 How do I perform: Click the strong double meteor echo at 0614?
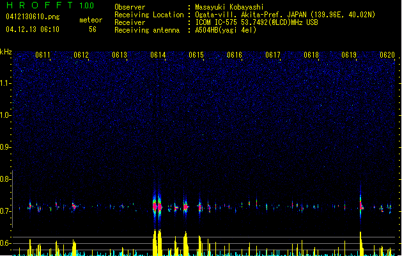(157, 206)
